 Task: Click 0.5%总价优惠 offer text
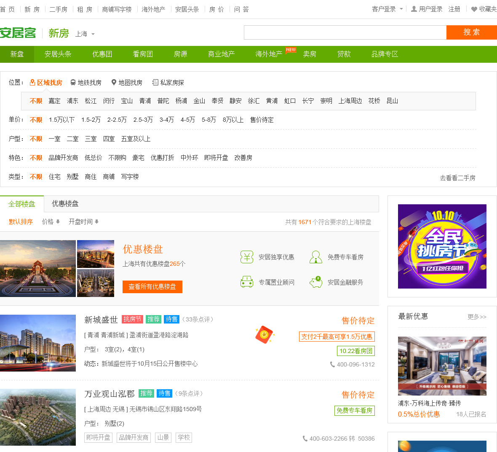419,414
